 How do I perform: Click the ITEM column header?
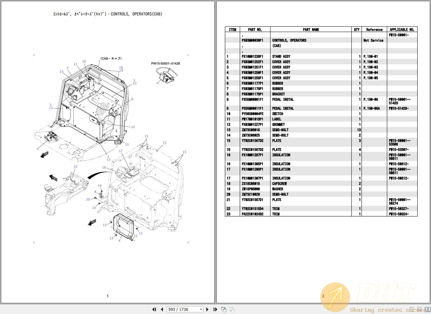pos(233,30)
